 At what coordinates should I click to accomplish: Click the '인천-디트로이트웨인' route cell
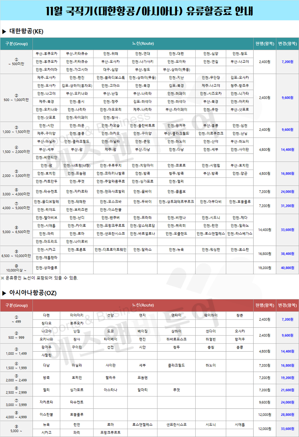[110, 250]
